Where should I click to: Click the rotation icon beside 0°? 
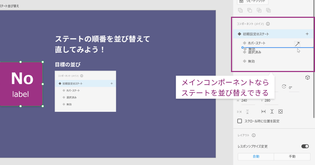(284, 86)
